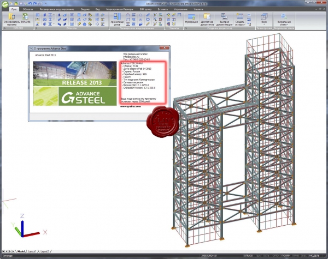Select the Model sheet tab

point(21,251)
